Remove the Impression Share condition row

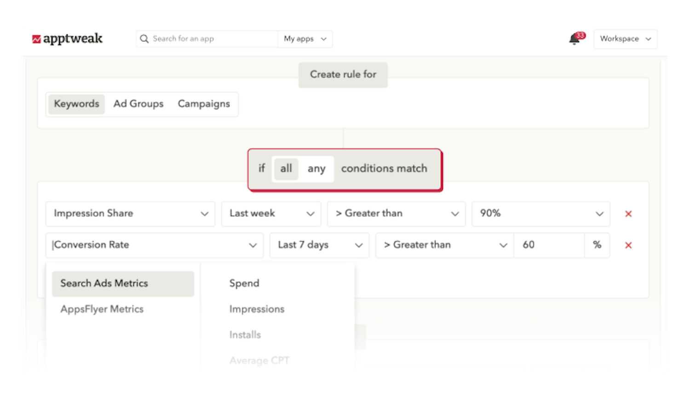pos(628,213)
